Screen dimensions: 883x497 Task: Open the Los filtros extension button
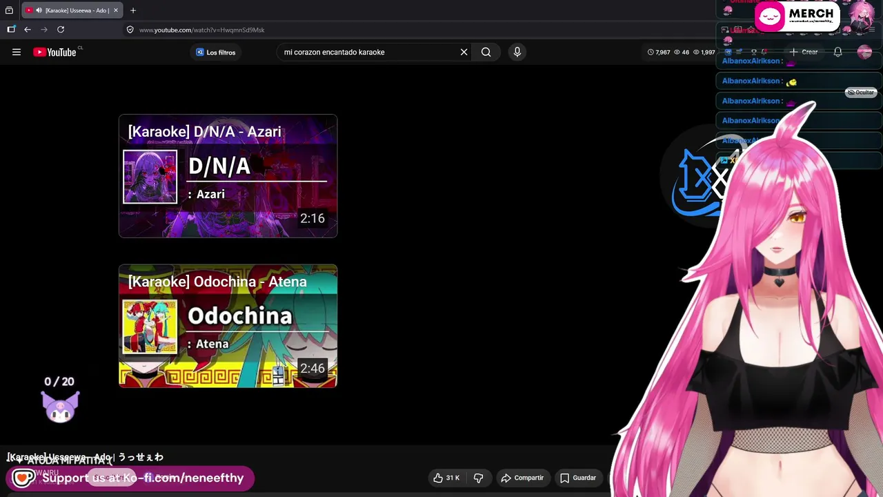click(215, 52)
